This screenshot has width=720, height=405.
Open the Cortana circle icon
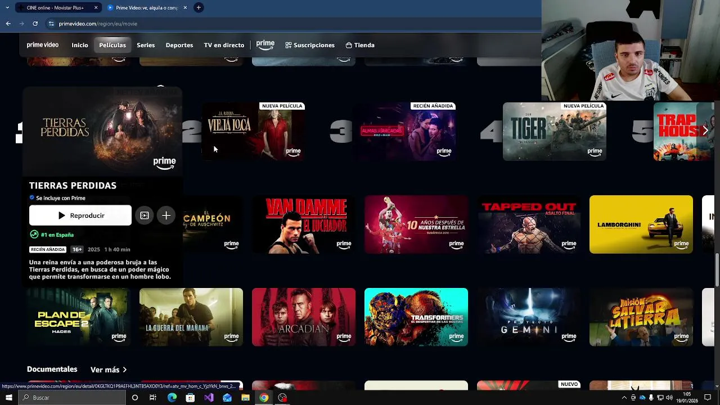pos(135,398)
